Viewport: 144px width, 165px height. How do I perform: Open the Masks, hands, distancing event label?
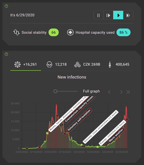point(69,114)
